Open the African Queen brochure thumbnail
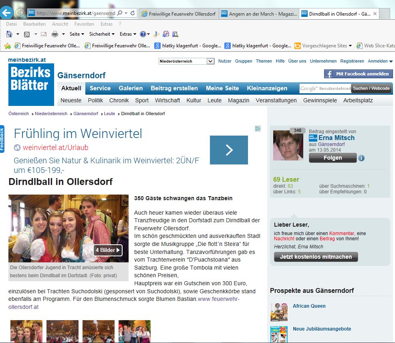The width and height of the screenshot is (395, 343). pos(279,312)
